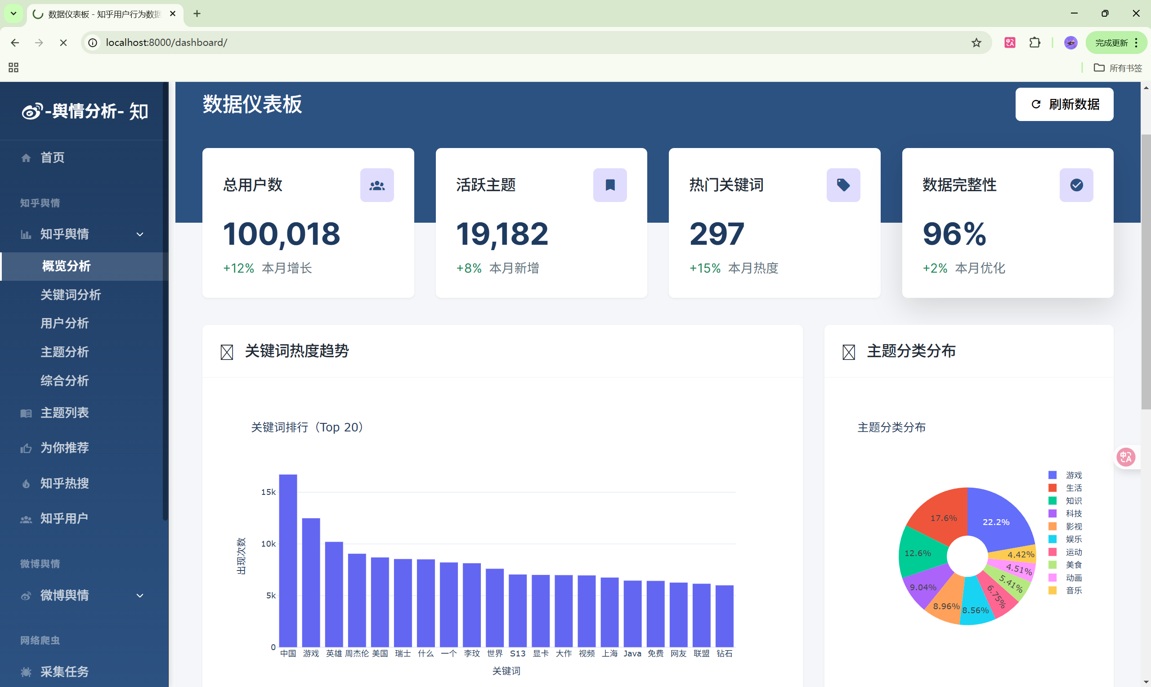1151x687 pixels.
Task: Collapse the 知乎舆情 sidebar menu chevron
Action: [140, 234]
